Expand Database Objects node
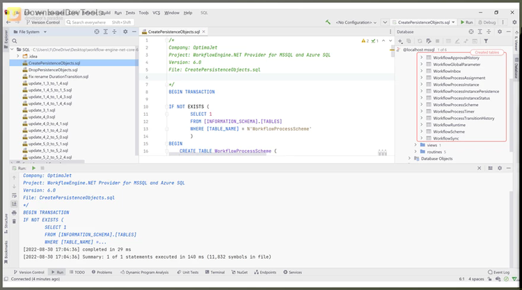This screenshot has width=522, height=290. click(409, 159)
